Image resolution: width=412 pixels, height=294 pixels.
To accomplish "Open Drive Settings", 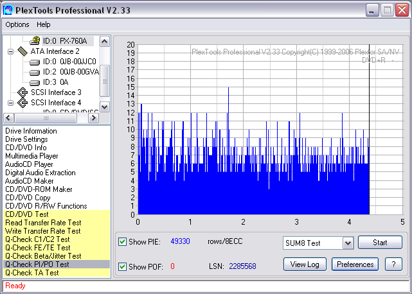I will pos(26,139).
